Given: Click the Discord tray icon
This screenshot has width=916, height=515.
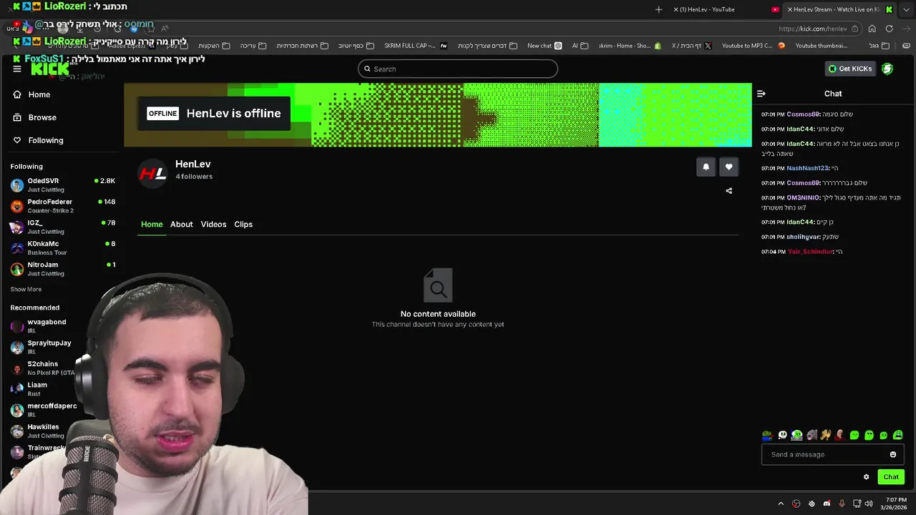Looking at the screenshot, I should click(x=827, y=504).
